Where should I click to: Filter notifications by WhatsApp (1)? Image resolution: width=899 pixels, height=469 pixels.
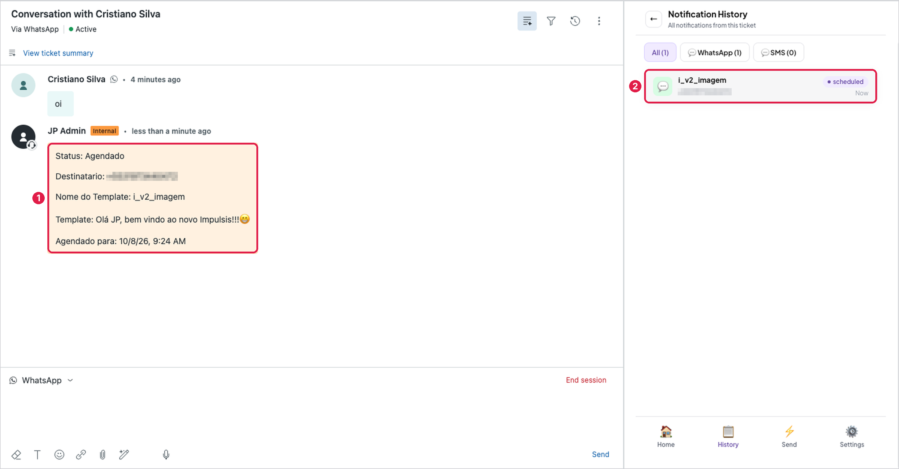714,52
